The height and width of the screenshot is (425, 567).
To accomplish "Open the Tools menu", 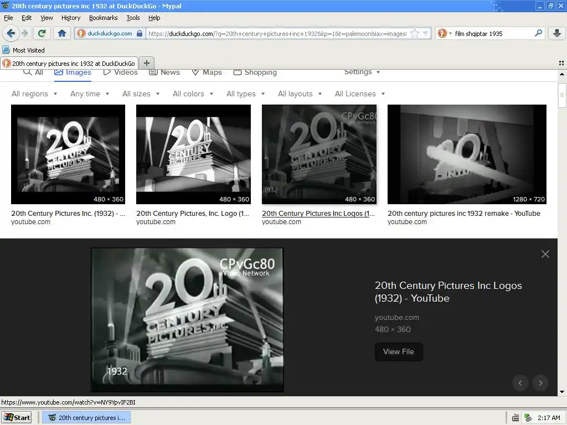I will pos(133,18).
